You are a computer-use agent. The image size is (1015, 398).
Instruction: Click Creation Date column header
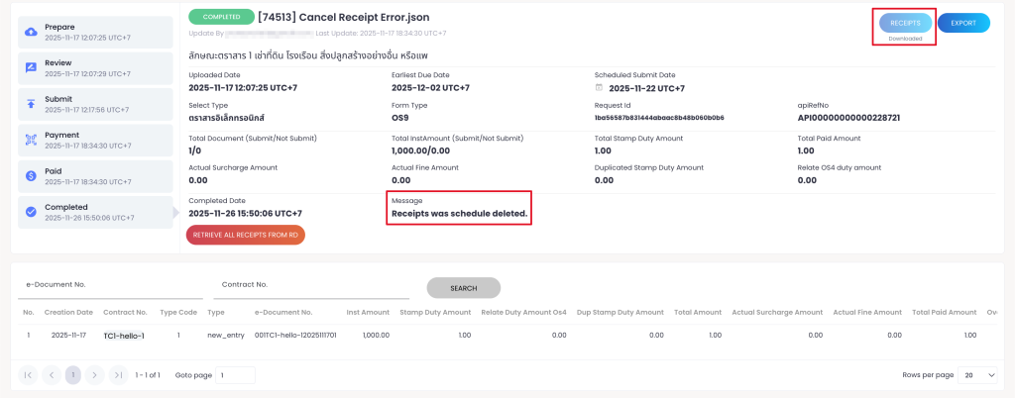(68, 312)
